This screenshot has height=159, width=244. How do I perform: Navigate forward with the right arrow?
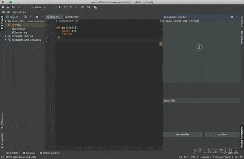pyautogui.click(x=25, y=7)
